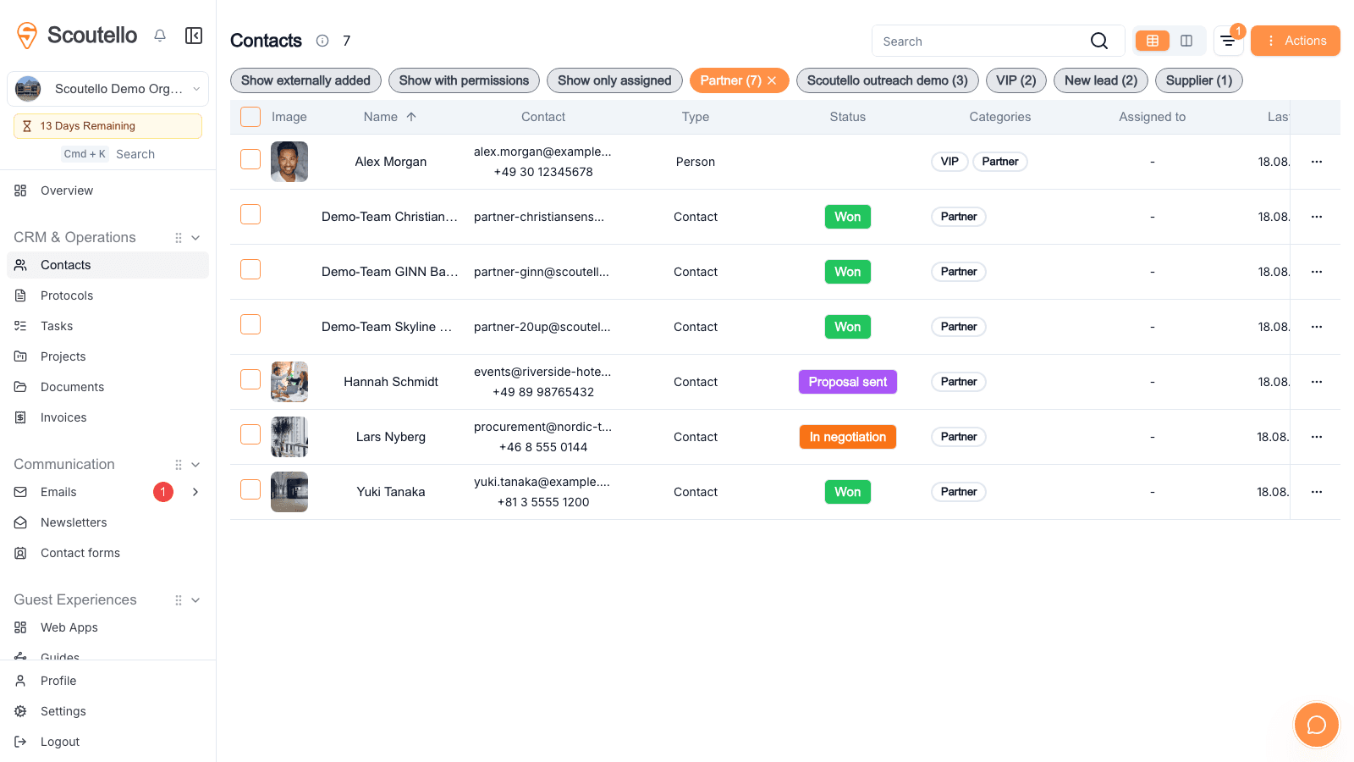This screenshot has width=1354, height=762.
Task: Click the orange Actions button
Action: tap(1296, 41)
